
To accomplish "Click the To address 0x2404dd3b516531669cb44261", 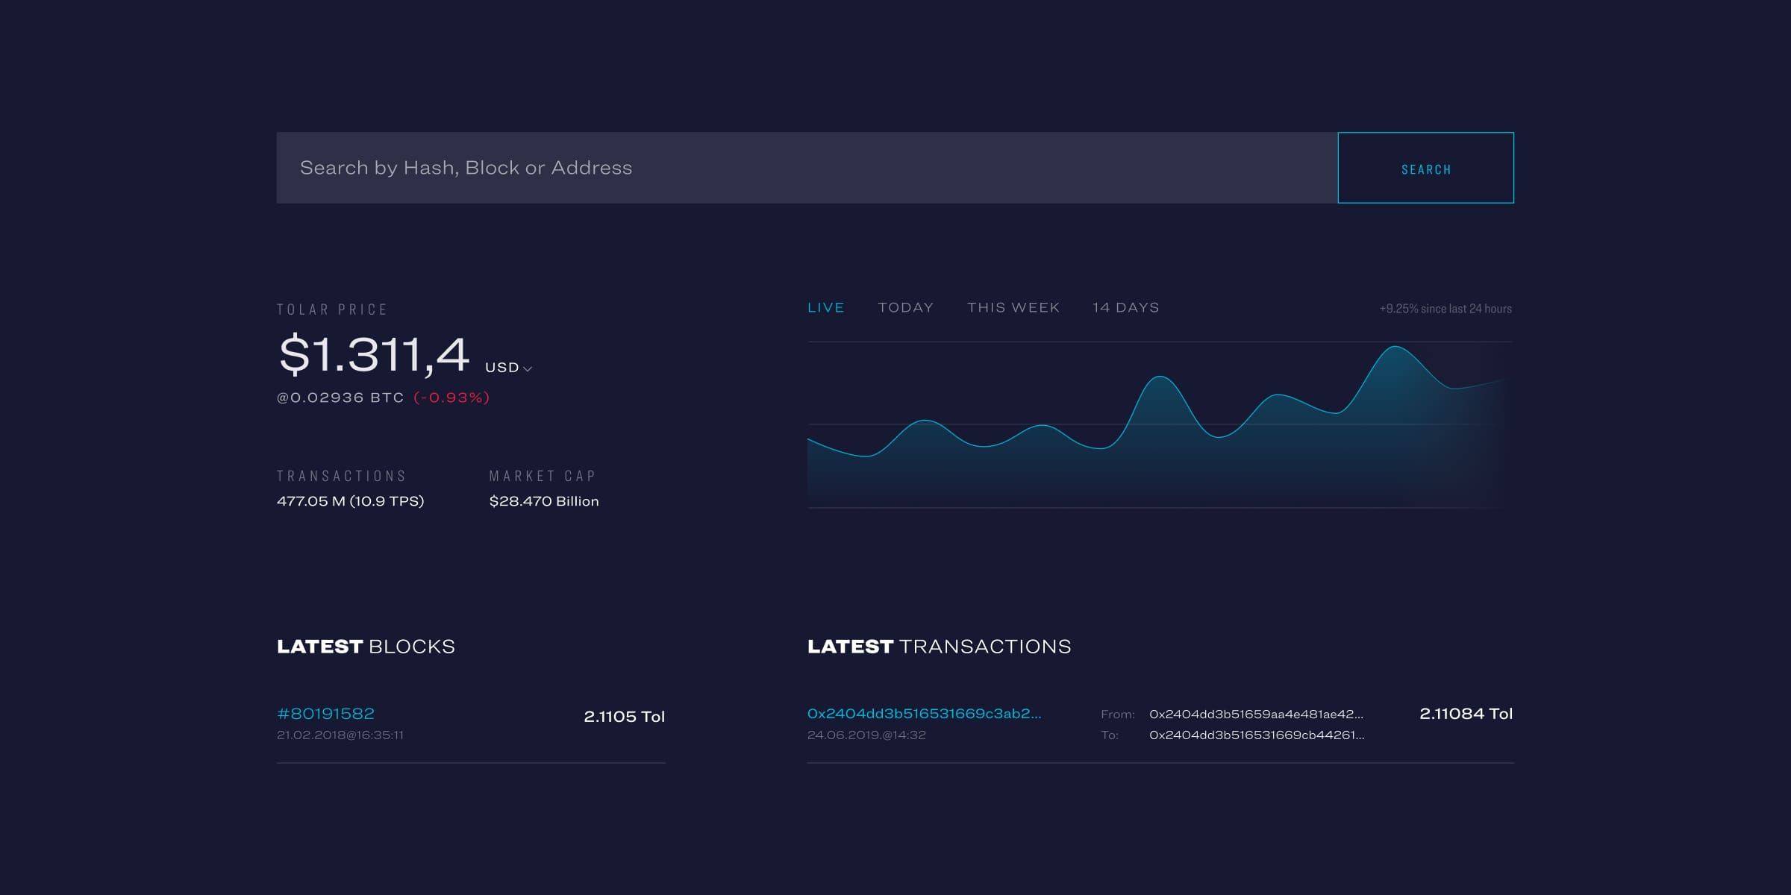I will pyautogui.click(x=1256, y=735).
